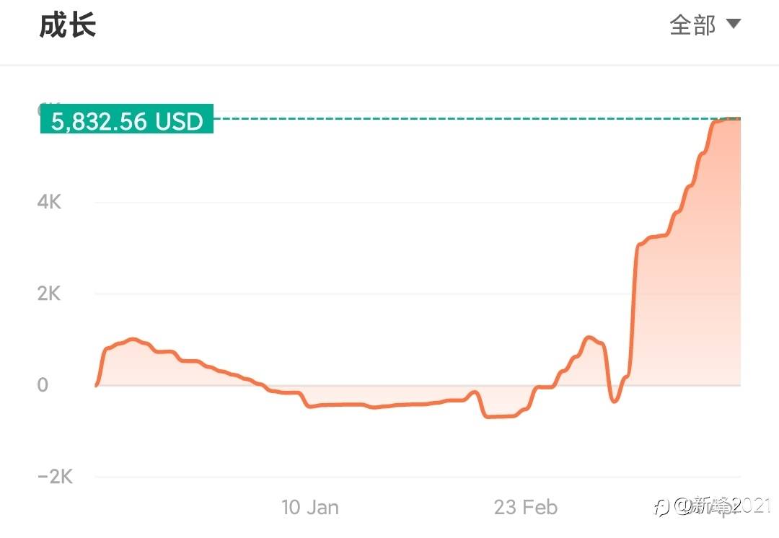Select the 5,832.56 USD value label
The image size is (779, 538).
pyautogui.click(x=127, y=121)
